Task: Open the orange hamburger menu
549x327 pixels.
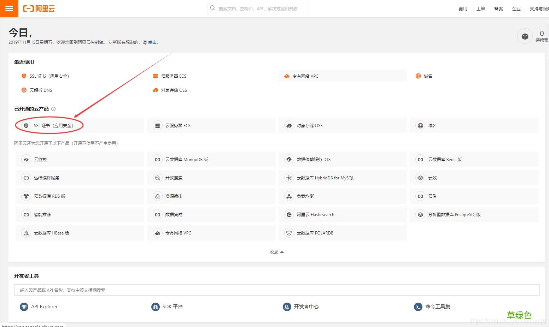Action: tap(9, 8)
